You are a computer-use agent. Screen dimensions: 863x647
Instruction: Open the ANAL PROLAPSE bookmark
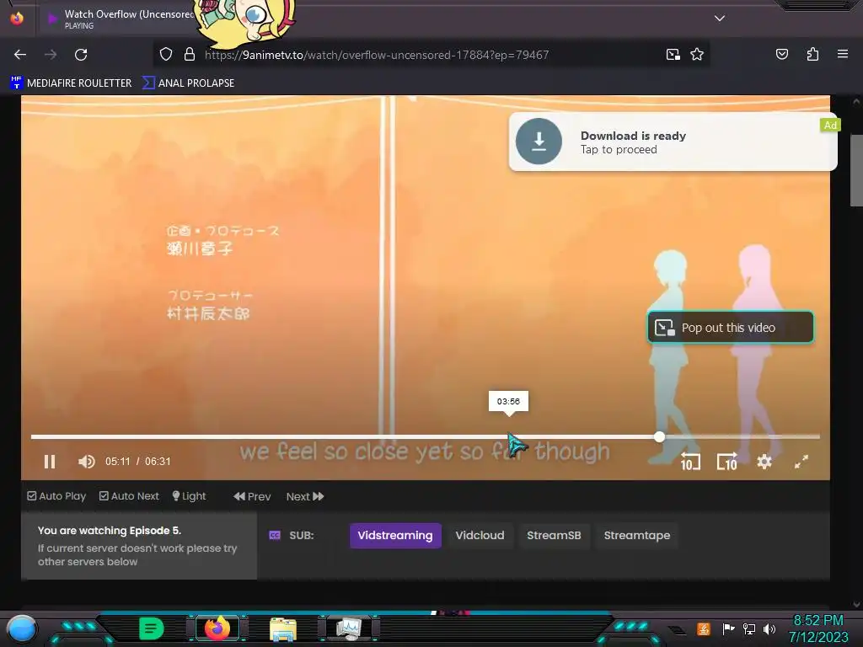pyautogui.click(x=188, y=83)
